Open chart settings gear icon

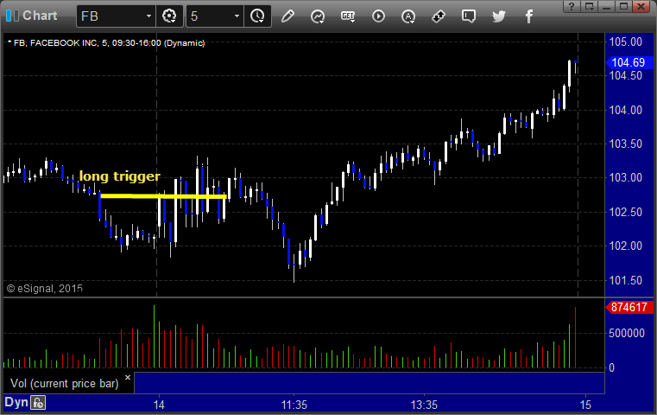(169, 16)
